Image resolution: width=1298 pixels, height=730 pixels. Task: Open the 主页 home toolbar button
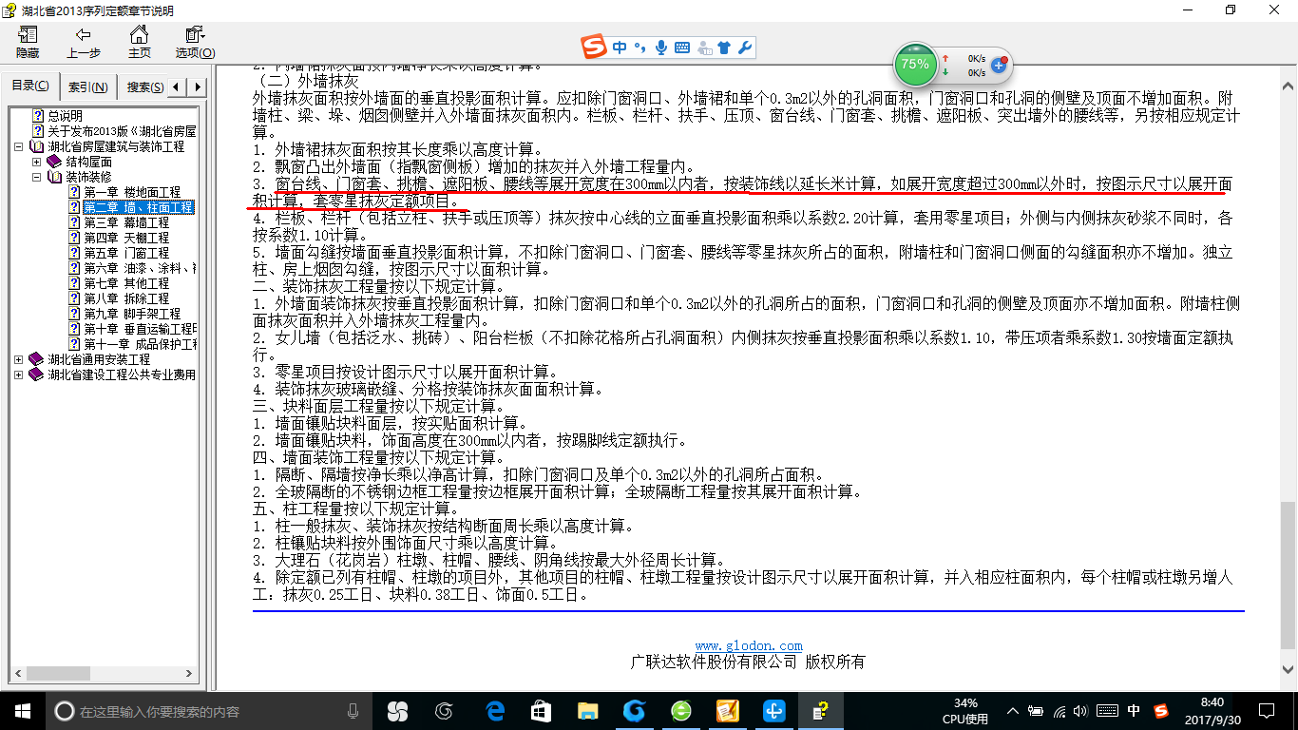coord(140,43)
